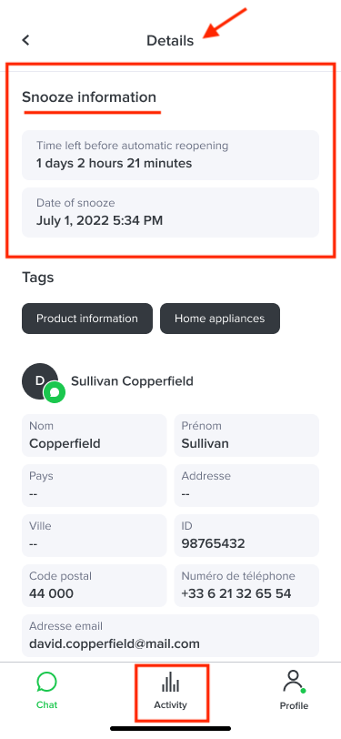The height and width of the screenshot is (739, 341).
Task: Tap the Nom field showing Copperfield
Action: (x=95, y=435)
